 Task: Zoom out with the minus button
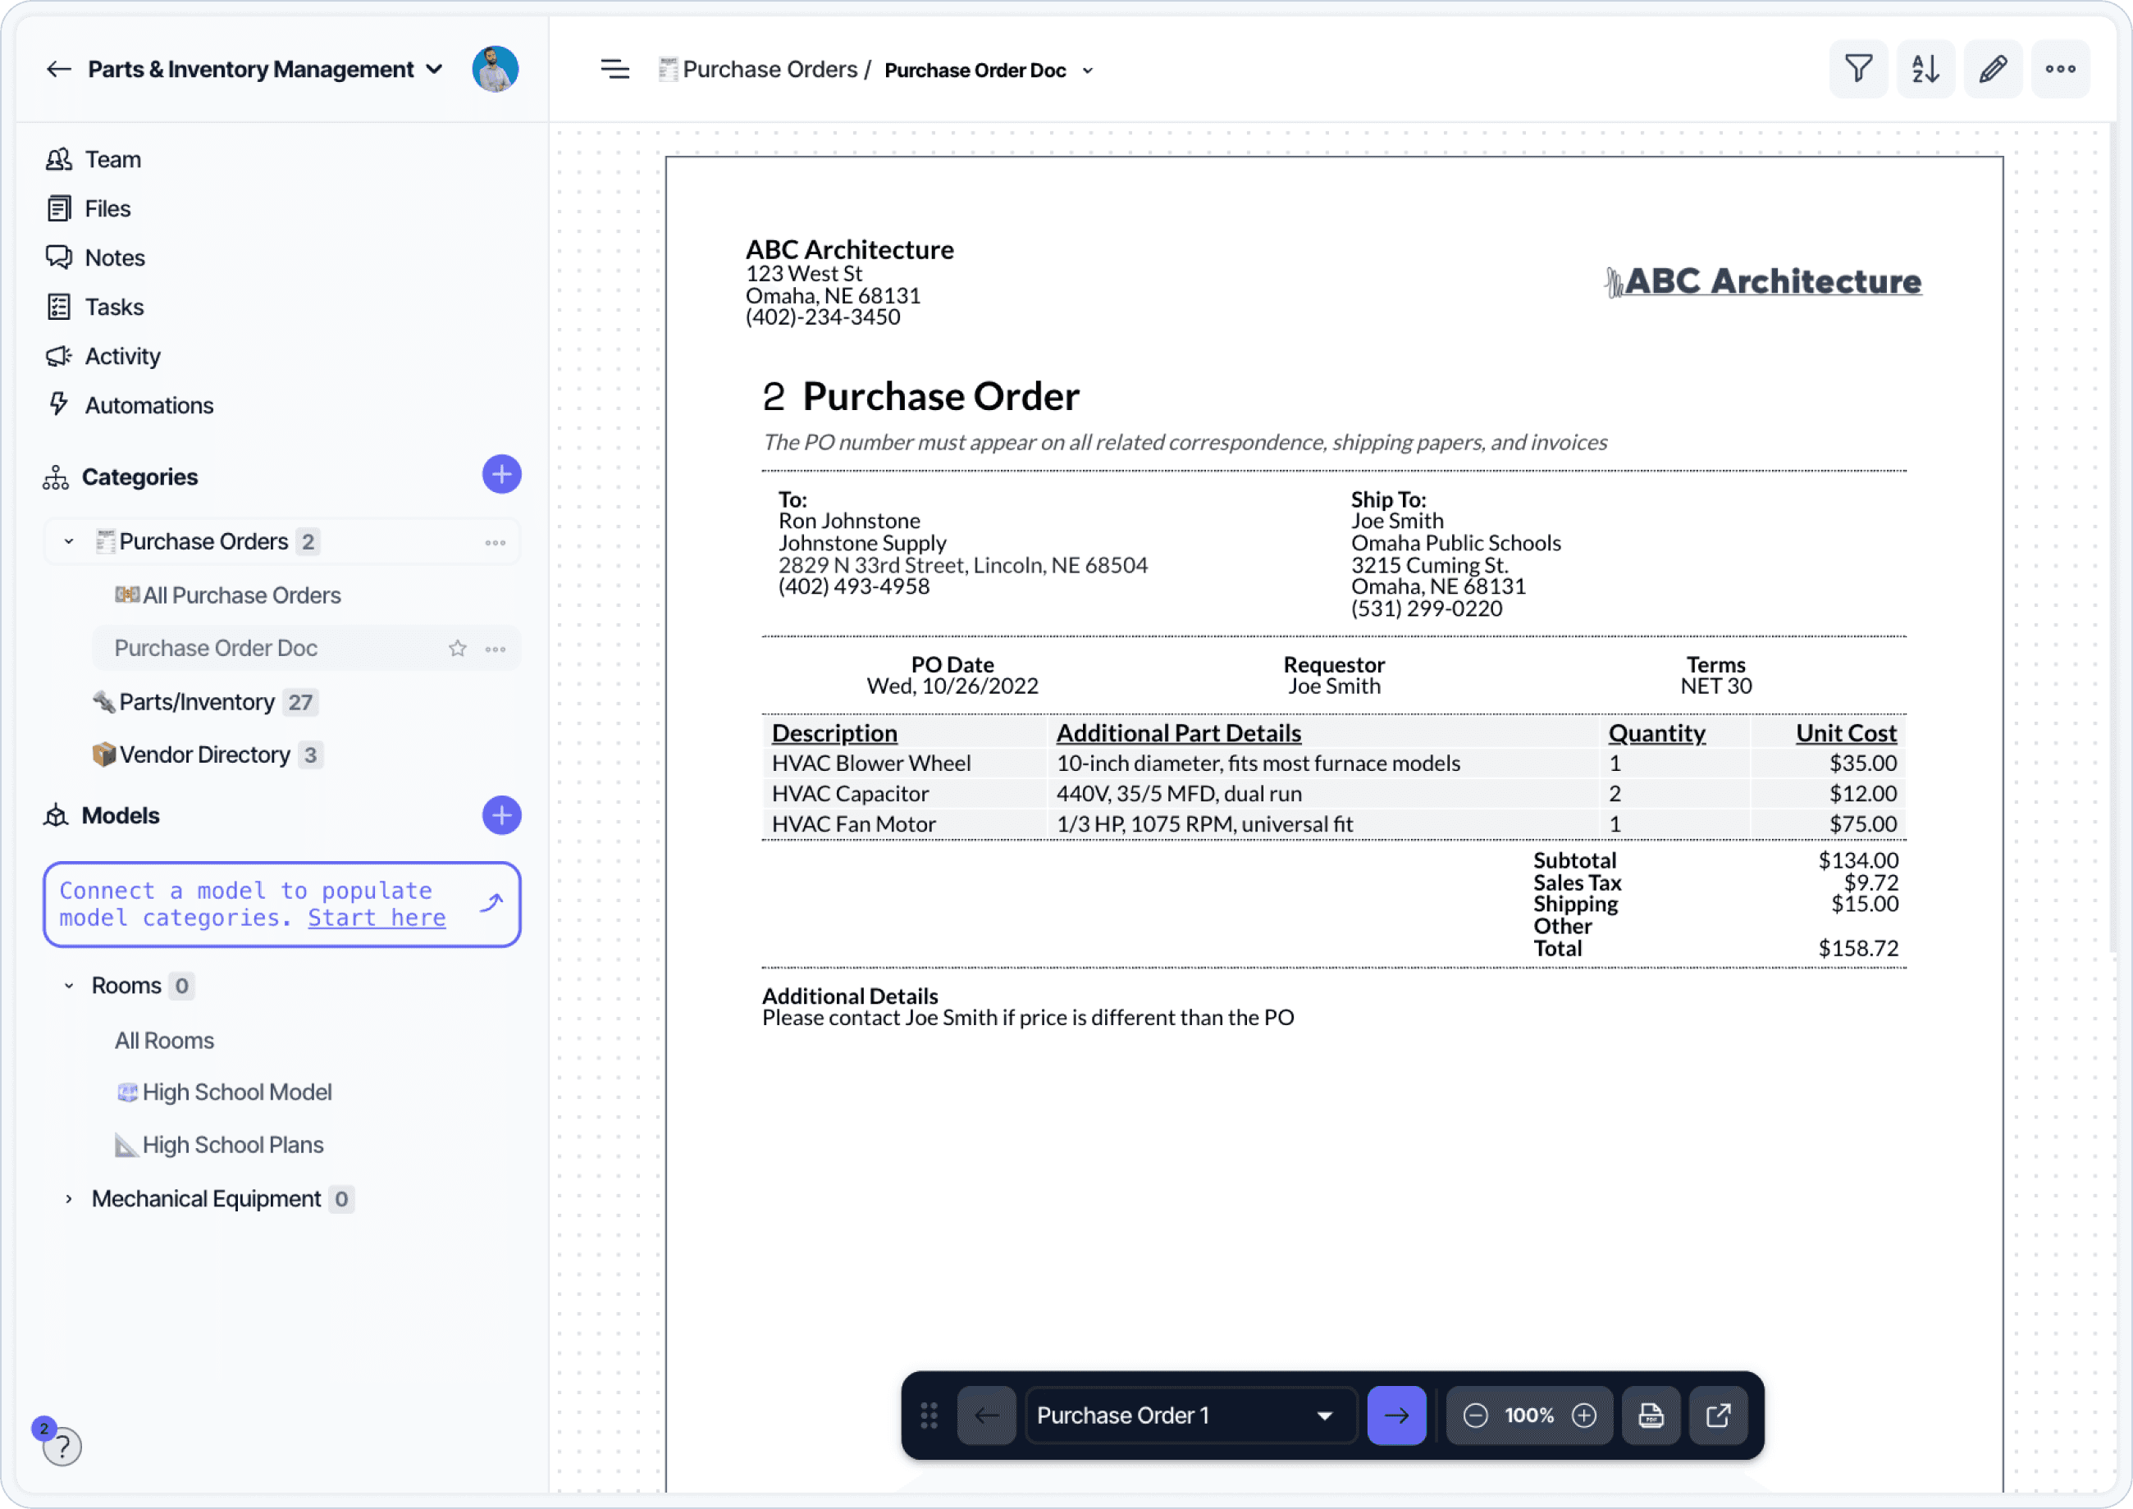1475,1416
